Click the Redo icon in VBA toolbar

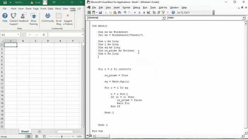tap(129, 12)
